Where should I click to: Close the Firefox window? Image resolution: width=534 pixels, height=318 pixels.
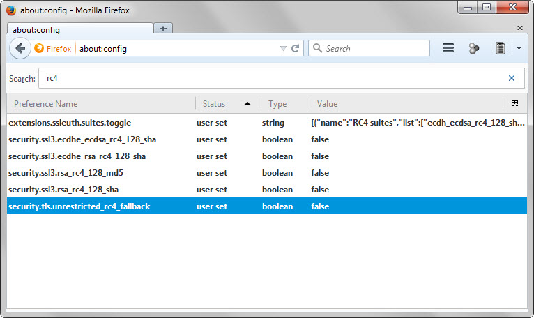tap(512, 8)
